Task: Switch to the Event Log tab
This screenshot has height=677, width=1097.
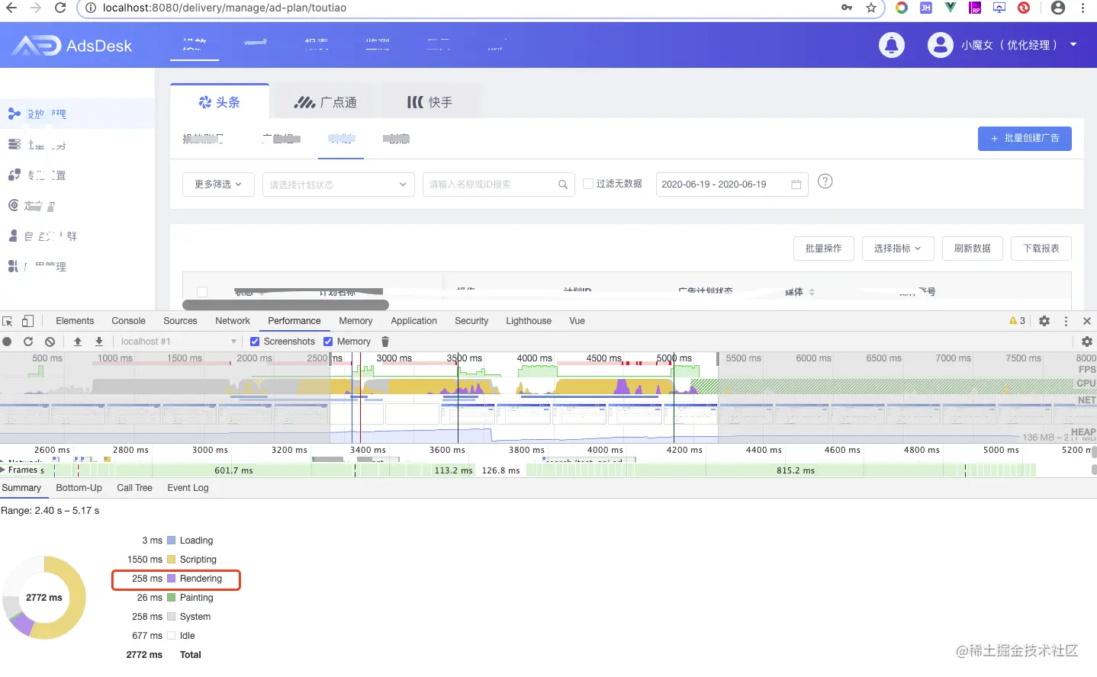Action: click(x=188, y=488)
